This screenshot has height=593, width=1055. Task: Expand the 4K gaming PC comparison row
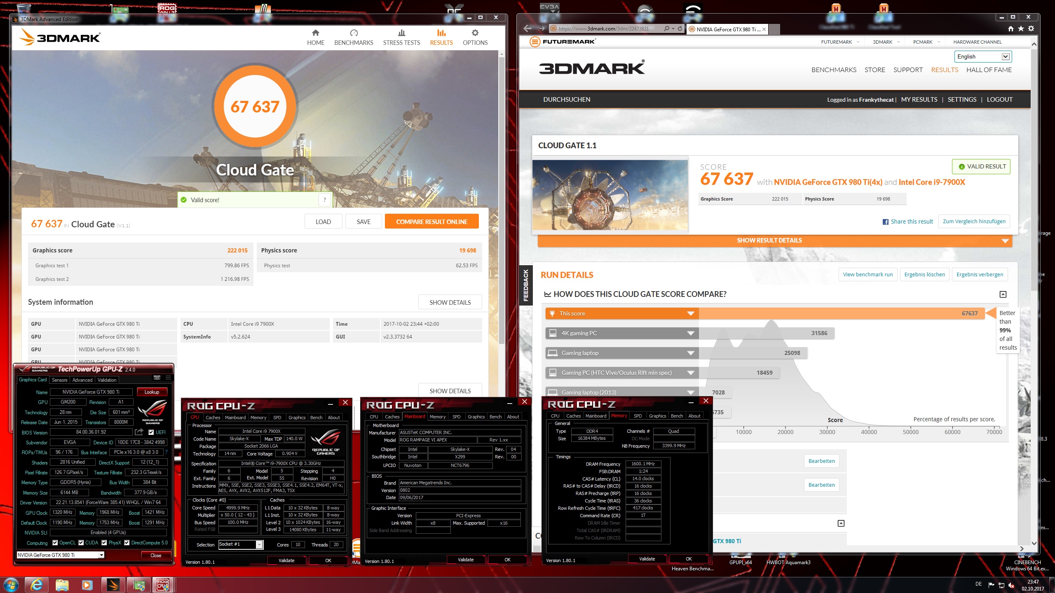pos(691,334)
